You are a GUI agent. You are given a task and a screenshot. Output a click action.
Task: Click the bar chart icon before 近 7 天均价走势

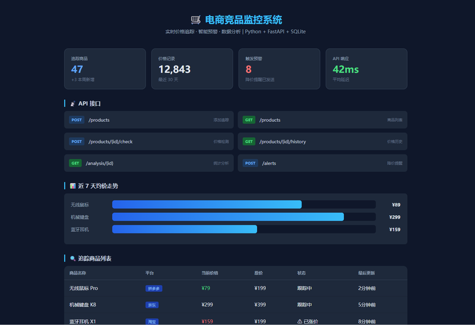point(72,186)
